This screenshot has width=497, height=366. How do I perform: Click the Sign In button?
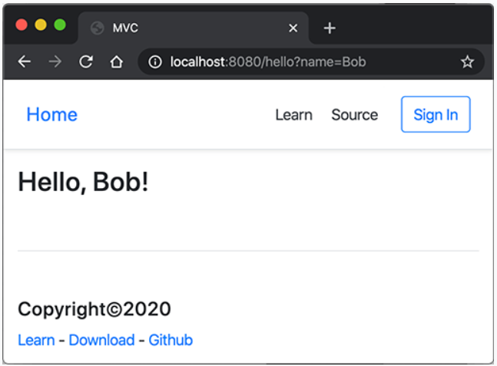(x=436, y=114)
